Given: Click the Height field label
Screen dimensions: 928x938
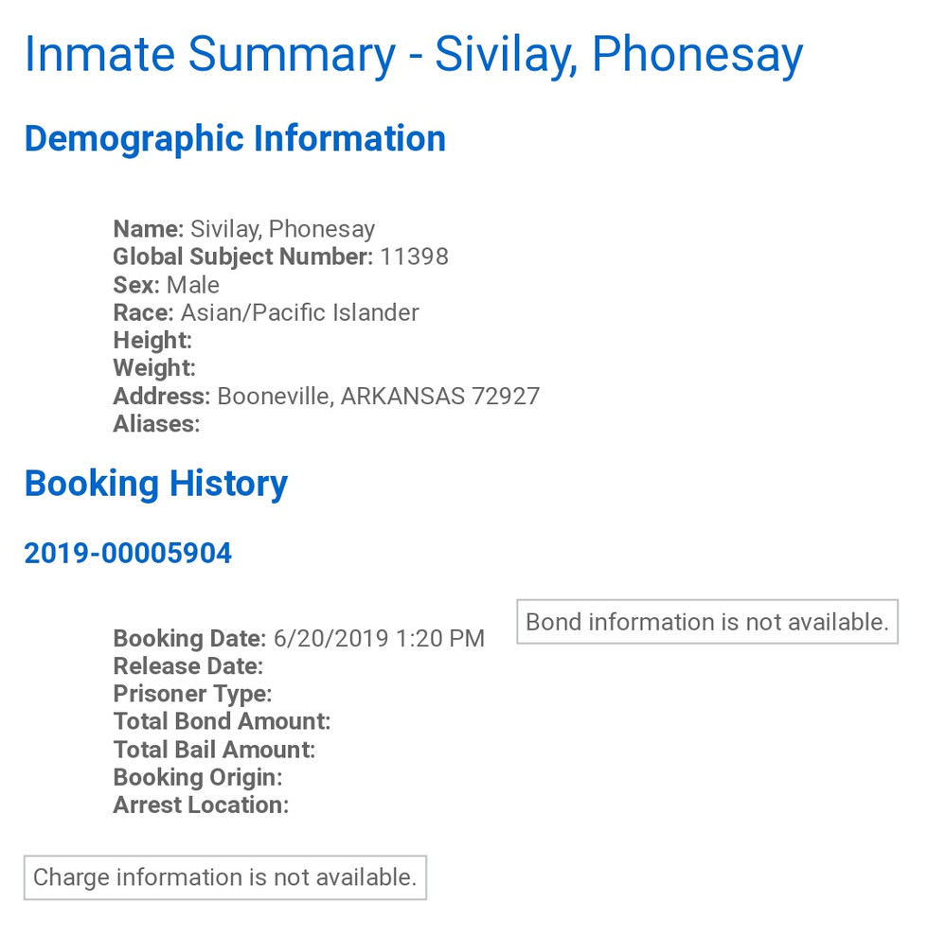Looking at the screenshot, I should (152, 340).
